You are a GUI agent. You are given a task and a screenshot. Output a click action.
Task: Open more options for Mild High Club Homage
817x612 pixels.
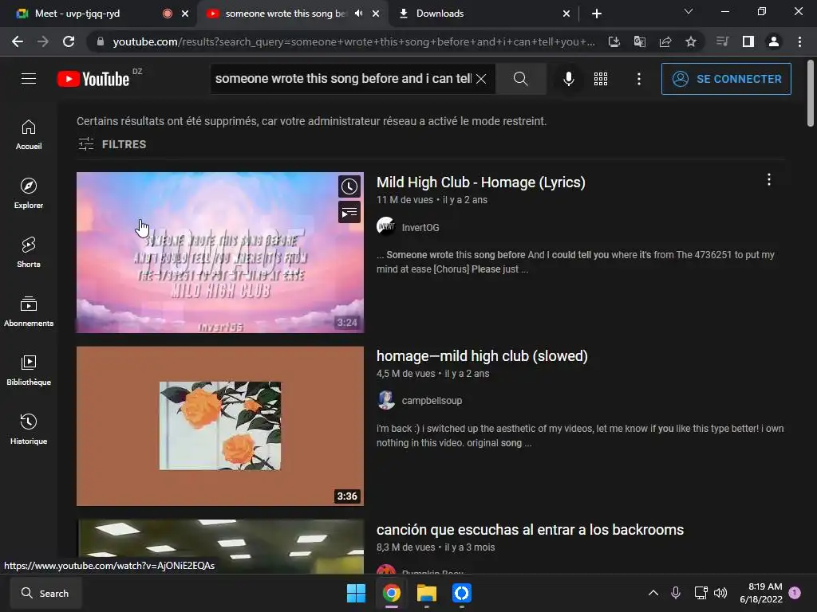[x=768, y=179]
